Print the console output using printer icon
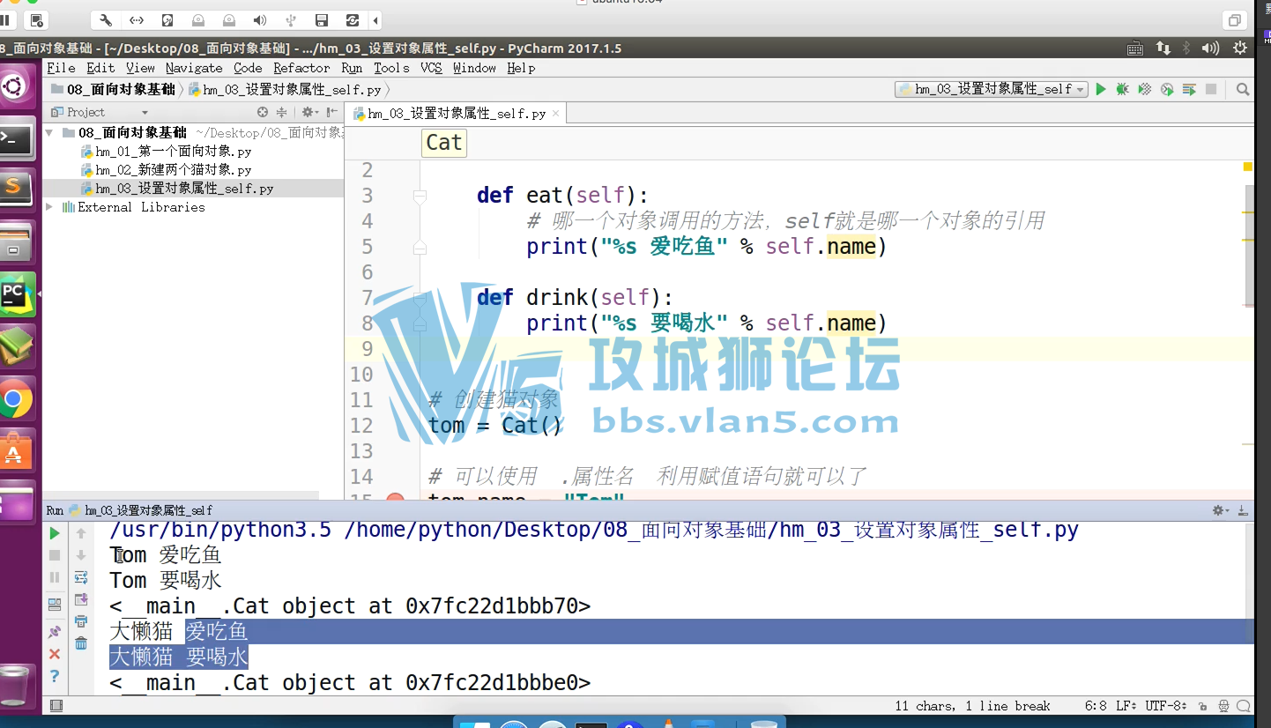 [x=81, y=621]
